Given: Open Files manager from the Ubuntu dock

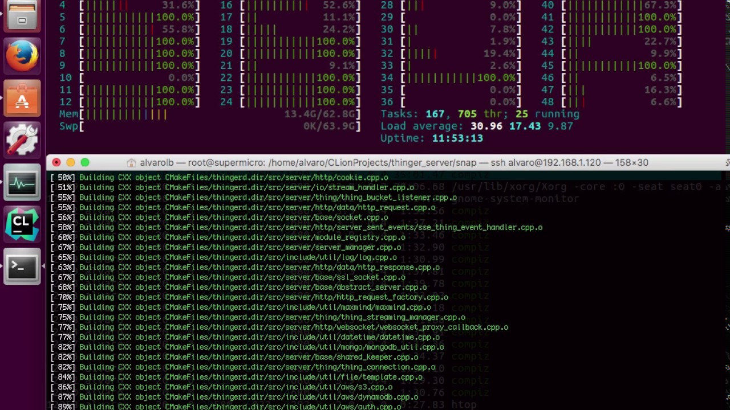Looking at the screenshot, I should 22,15.
